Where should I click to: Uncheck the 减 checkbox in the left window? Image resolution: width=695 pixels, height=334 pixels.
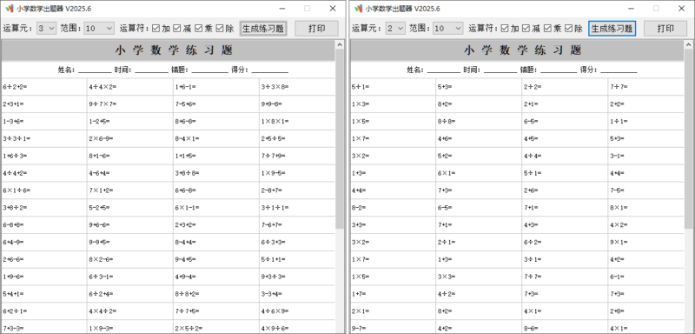177,29
